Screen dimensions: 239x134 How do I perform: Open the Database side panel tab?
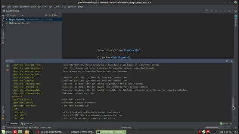[236, 21]
